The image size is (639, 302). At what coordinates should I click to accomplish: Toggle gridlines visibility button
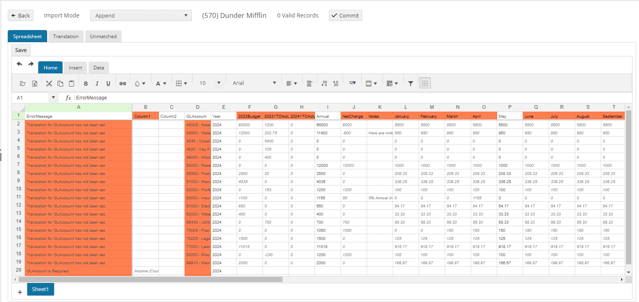tap(425, 83)
